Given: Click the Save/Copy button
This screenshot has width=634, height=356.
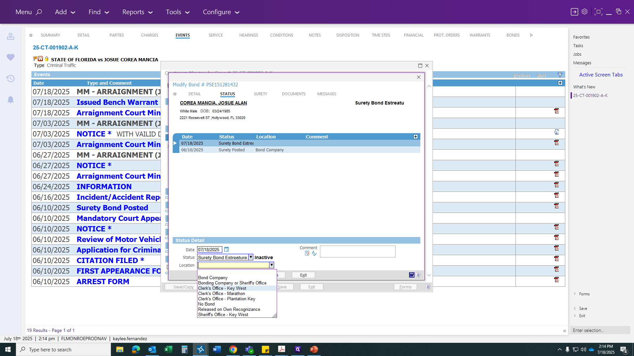Looking at the screenshot, I should (x=183, y=287).
